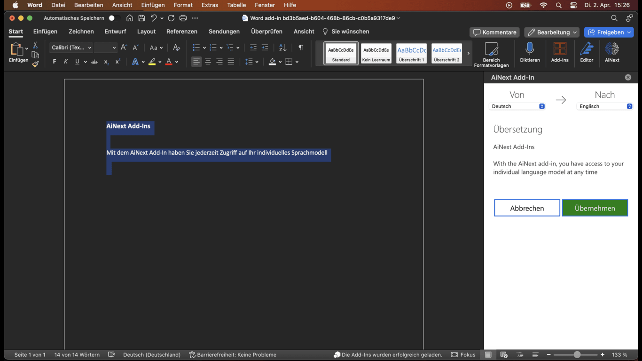Open the Bereich Formatvorlagen styles pane

tap(491, 55)
